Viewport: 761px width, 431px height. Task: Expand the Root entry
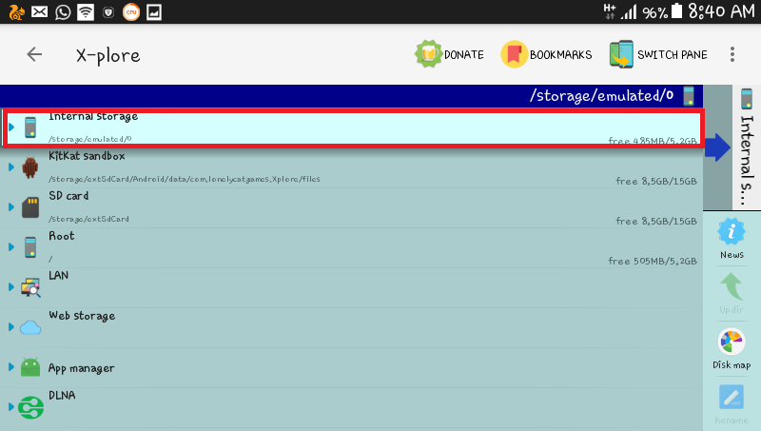11,247
